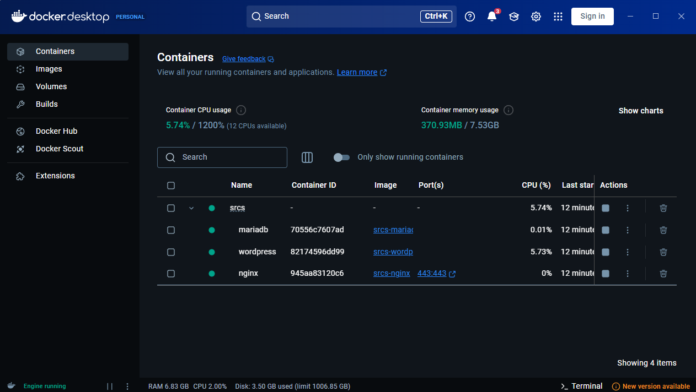Open more actions menu for mariadb
The height and width of the screenshot is (392, 696).
(x=628, y=230)
